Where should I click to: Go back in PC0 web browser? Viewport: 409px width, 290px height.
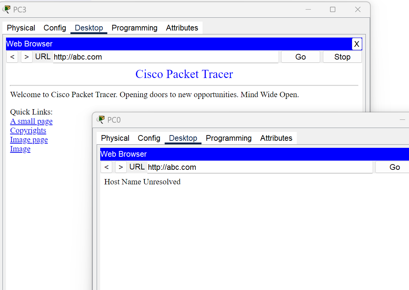click(107, 167)
